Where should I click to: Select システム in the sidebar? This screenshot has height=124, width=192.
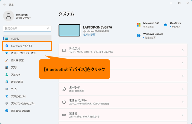tap(27, 39)
